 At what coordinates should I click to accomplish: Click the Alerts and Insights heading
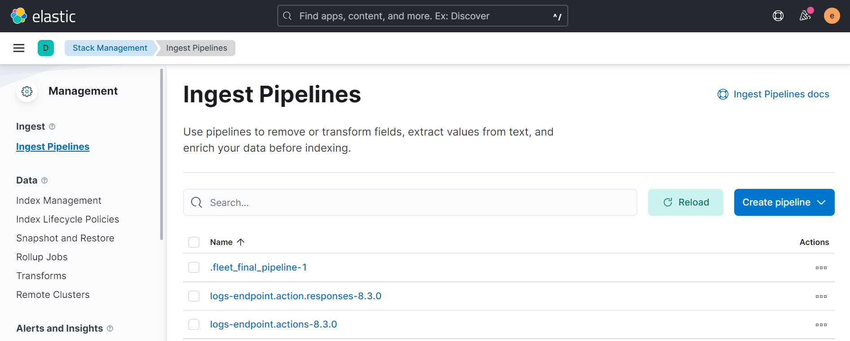coord(60,328)
